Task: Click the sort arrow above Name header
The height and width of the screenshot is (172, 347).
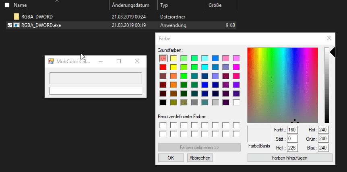Action: 57,1
